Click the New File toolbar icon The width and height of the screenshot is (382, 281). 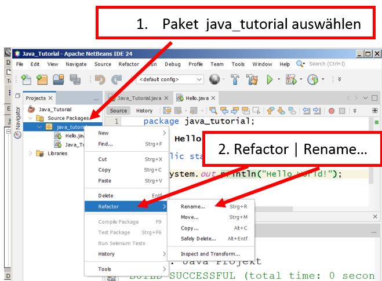tap(26, 79)
